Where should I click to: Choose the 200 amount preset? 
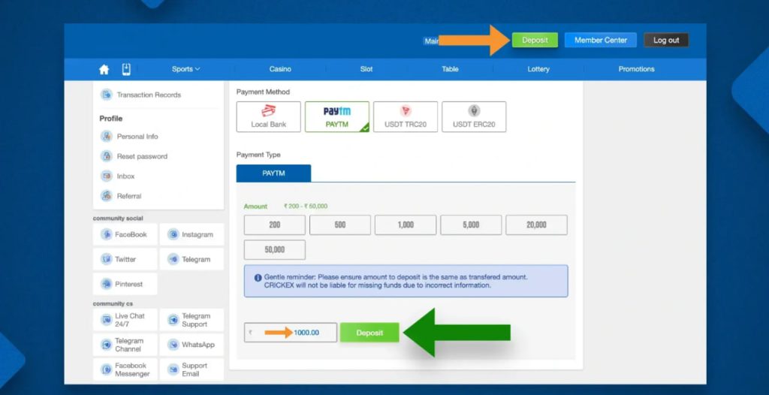pos(275,225)
